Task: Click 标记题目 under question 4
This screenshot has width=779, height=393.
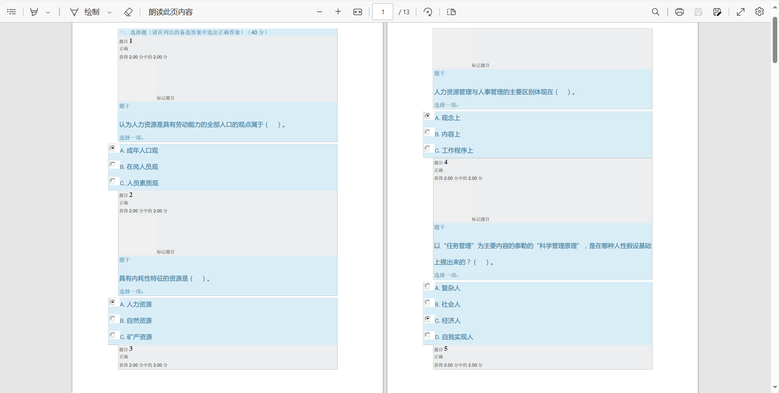Action: tap(480, 219)
